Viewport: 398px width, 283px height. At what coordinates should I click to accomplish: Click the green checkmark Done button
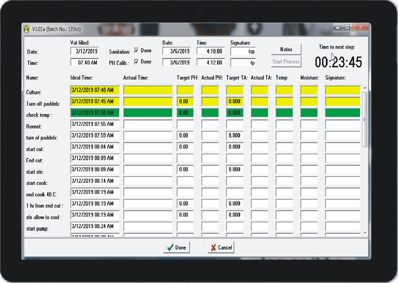click(x=176, y=247)
